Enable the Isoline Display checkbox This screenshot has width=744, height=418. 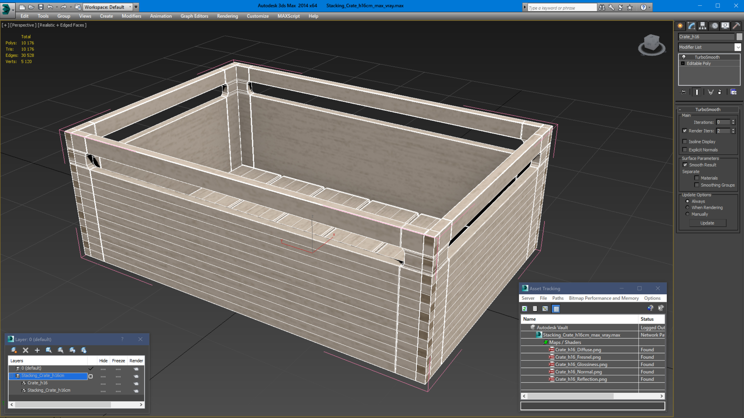coord(685,141)
